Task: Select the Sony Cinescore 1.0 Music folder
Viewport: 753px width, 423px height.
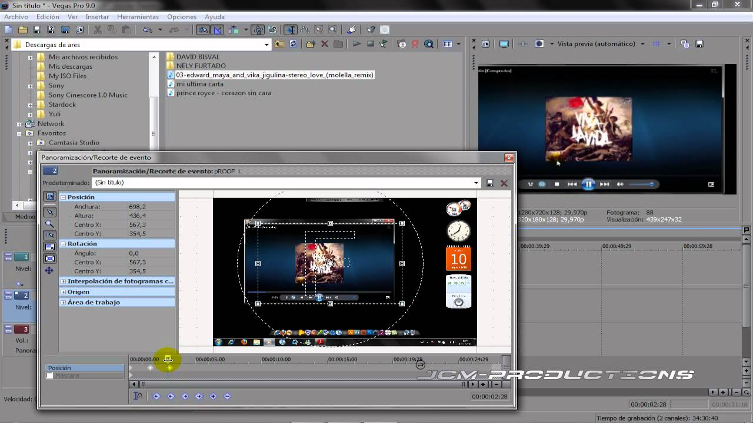Action: click(x=88, y=95)
